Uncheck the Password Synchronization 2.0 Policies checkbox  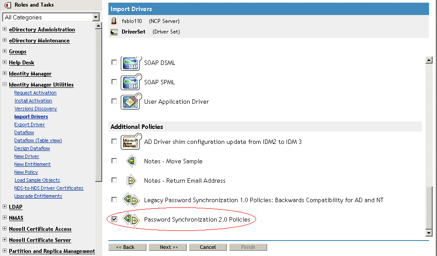[x=114, y=219]
